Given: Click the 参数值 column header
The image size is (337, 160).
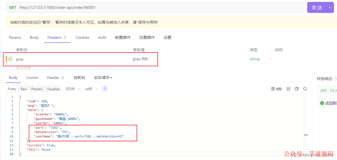Looking at the screenshot, I should point(139,50).
